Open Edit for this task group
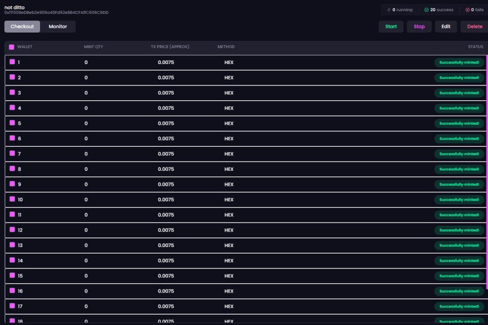The image size is (488, 325). pos(446,26)
